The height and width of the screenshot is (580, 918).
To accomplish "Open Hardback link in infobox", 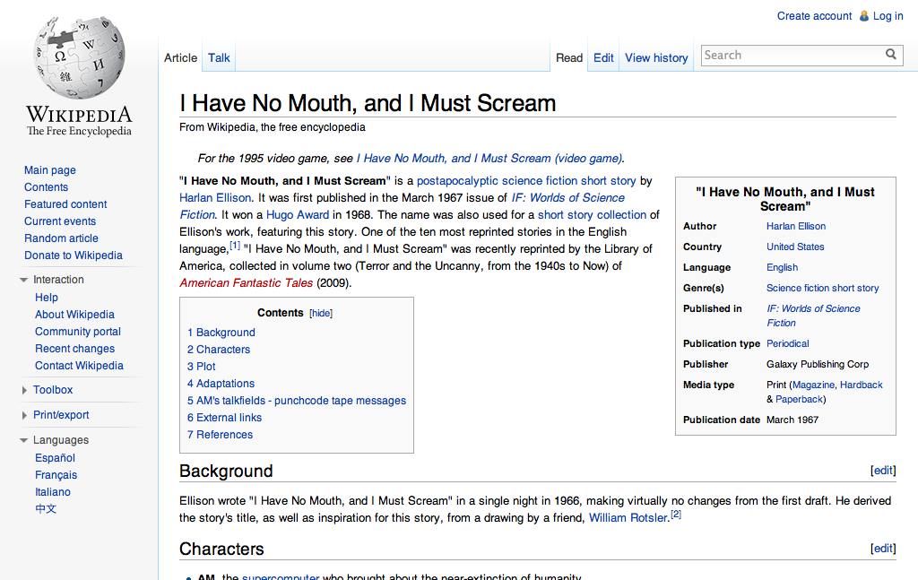I will pyautogui.click(x=862, y=385).
